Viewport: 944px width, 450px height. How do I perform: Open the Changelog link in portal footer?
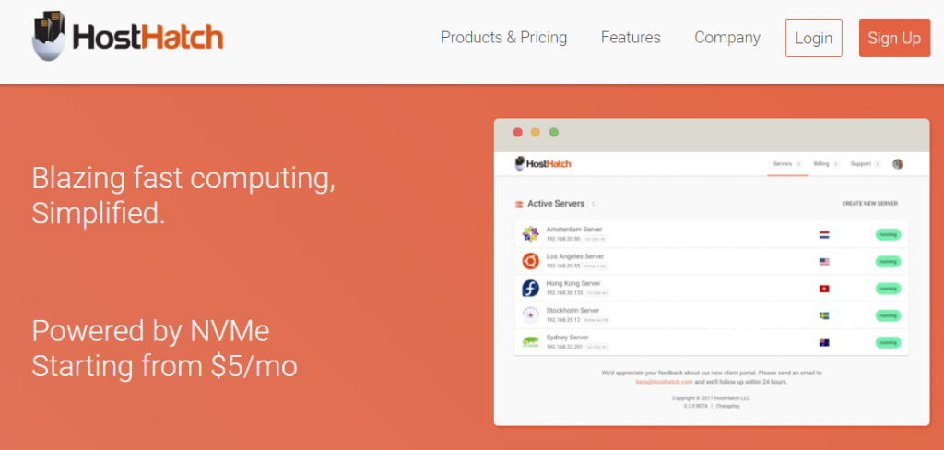[x=727, y=406]
